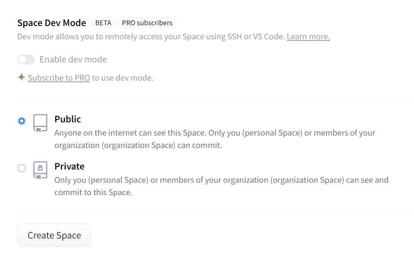414x258 pixels.
Task: Click the Private locked book icon
Action: 40,170
